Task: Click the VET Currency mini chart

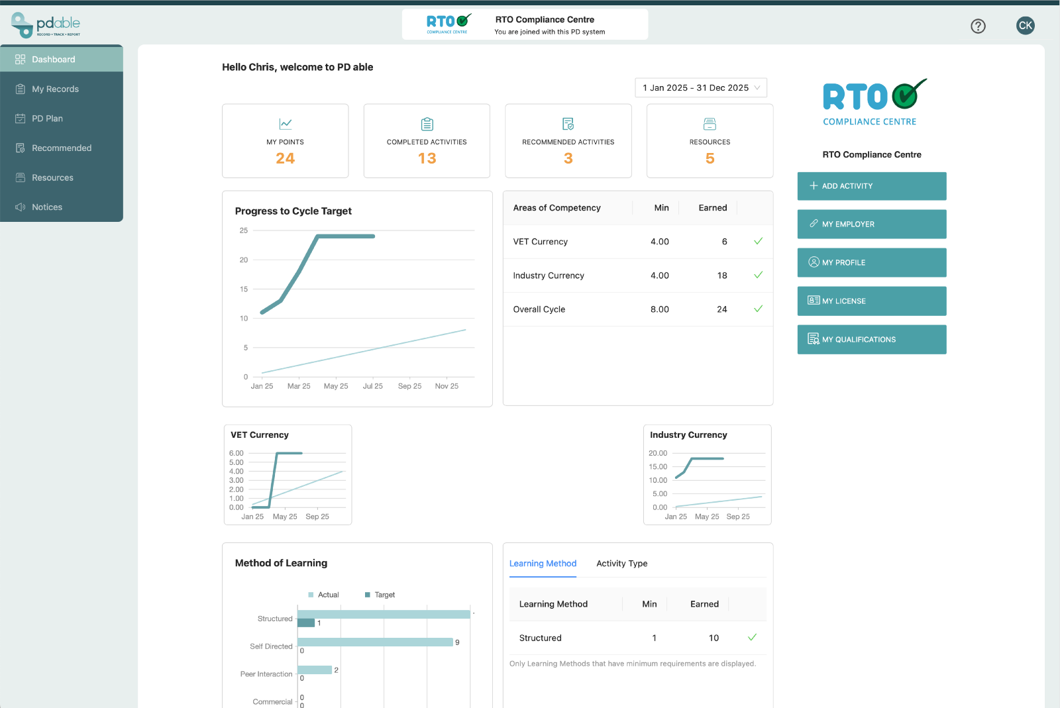Action: (x=288, y=480)
